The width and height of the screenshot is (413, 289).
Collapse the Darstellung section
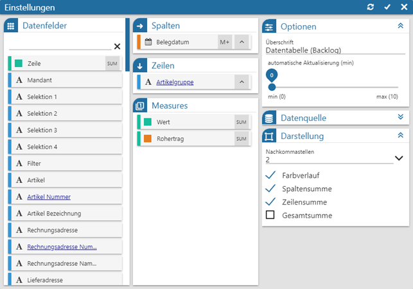(400, 136)
